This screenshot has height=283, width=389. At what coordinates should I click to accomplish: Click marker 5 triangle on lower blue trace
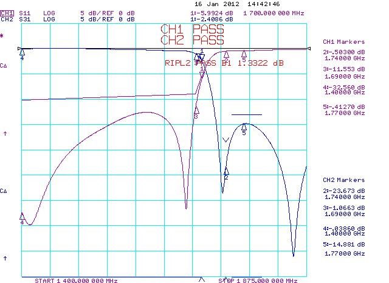pyautogui.click(x=244, y=127)
